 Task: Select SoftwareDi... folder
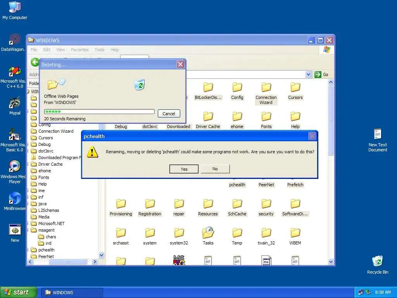[295, 208]
